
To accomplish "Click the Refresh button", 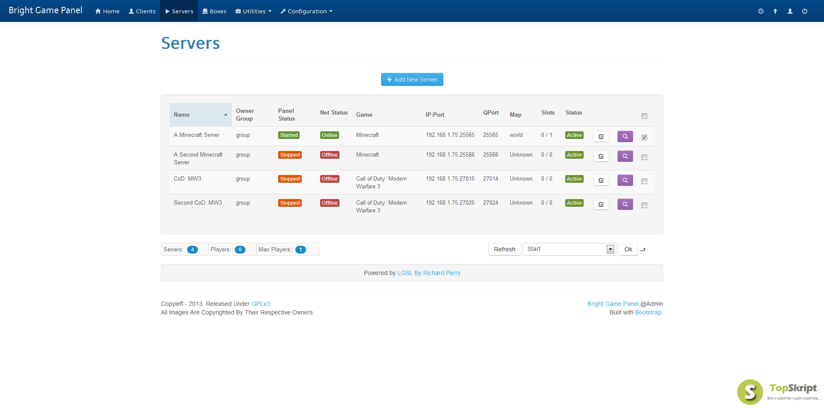I will tap(504, 249).
